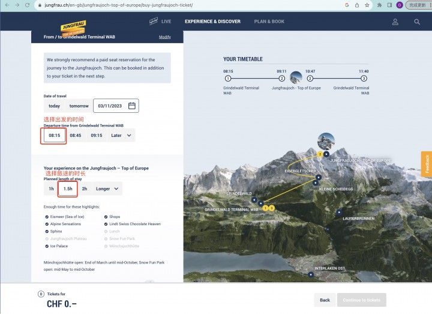This screenshot has height=314, width=432.
Task: Open the PLAN & BOOK menu
Action: [269, 22]
